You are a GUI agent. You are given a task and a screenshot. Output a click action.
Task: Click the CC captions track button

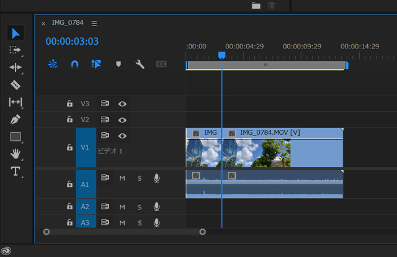tap(161, 64)
